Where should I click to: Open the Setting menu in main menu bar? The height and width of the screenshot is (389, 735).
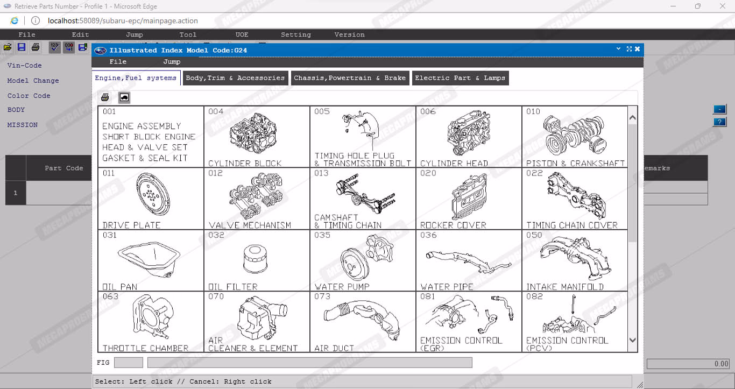tap(295, 34)
